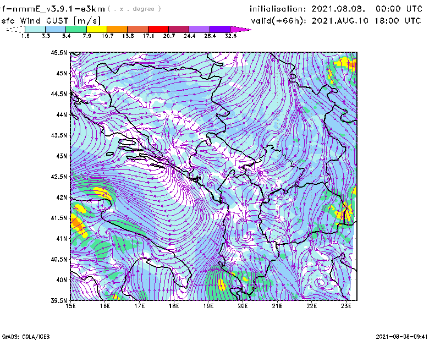Viewport: 440px width, 340px height.
Task: Click the red 17.1–20.7 legend swatch
Action: (x=158, y=29)
